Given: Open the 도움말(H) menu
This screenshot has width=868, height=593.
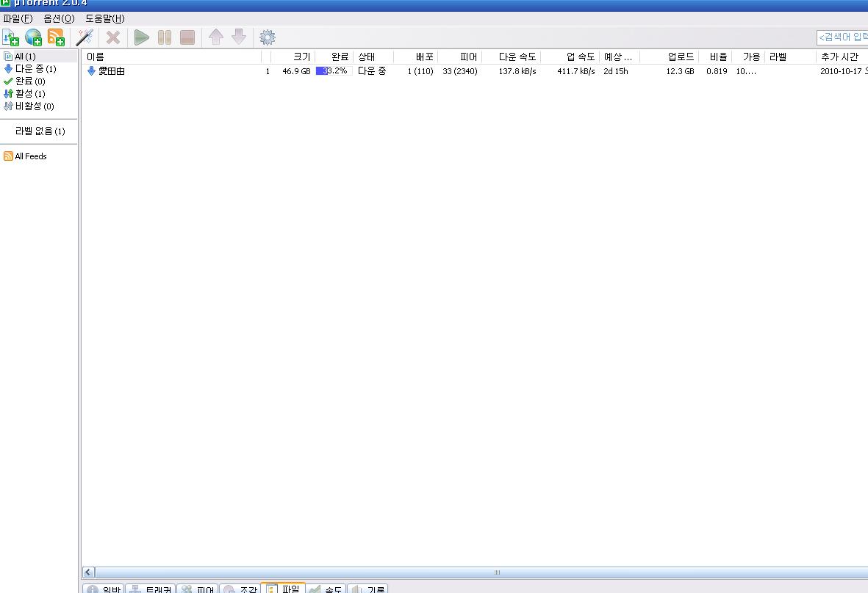Looking at the screenshot, I should [x=104, y=19].
